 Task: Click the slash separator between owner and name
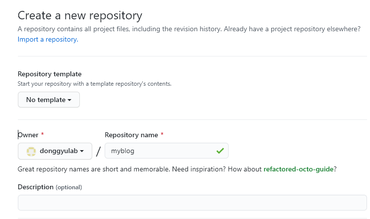pyautogui.click(x=98, y=152)
